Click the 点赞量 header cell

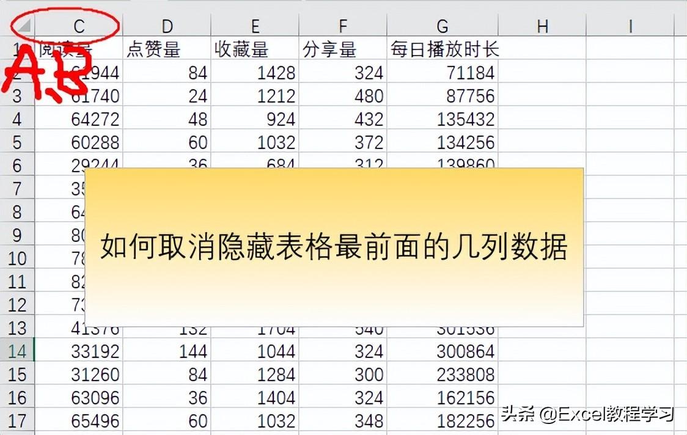(167, 49)
